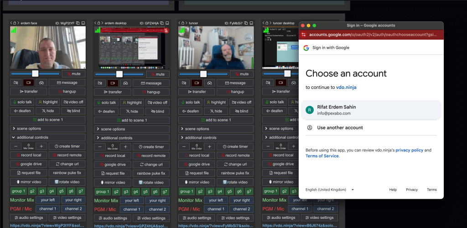
Task: Collapse additional controls for erdem face
Action: coord(47,138)
